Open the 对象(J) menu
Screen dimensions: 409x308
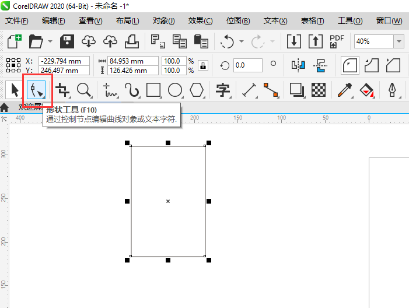click(164, 20)
